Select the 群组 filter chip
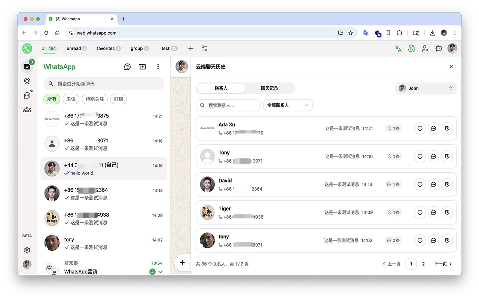479x299 pixels. (118, 99)
